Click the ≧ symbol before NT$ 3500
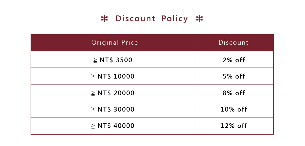Viewport: 305px width, 146px height. [x=95, y=60]
